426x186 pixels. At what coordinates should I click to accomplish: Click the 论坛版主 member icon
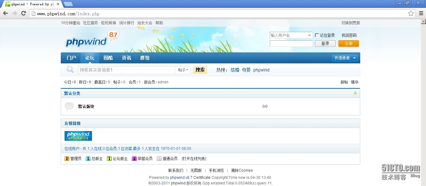click(x=109, y=159)
